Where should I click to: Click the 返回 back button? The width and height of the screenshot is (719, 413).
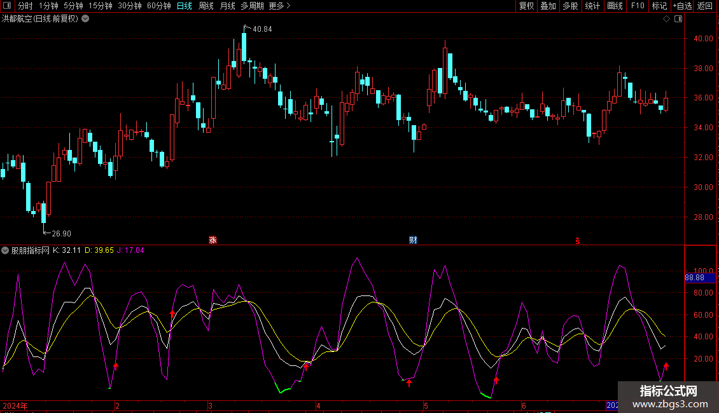pyautogui.click(x=705, y=6)
